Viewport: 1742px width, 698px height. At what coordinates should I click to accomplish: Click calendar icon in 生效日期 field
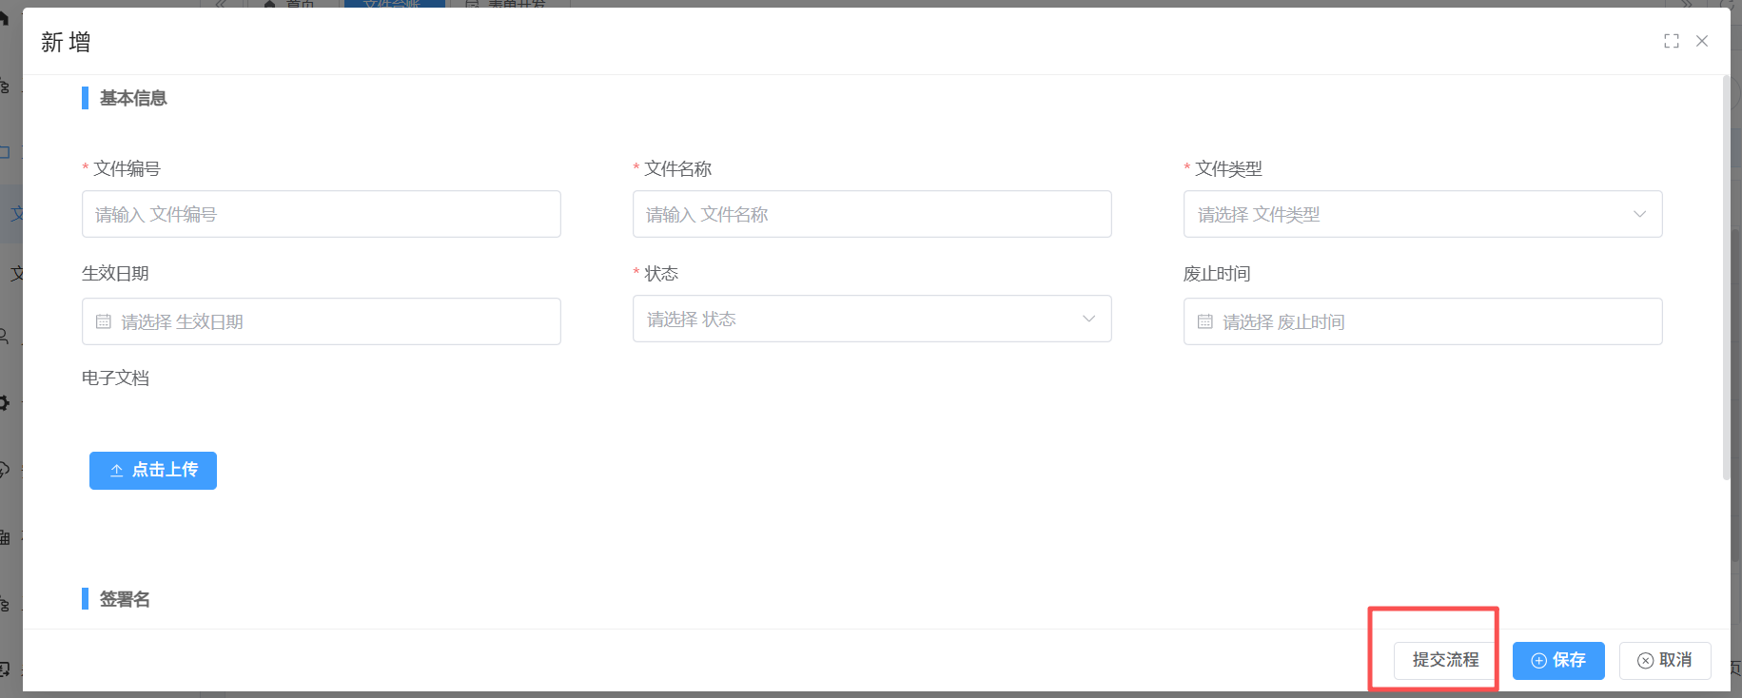pos(104,322)
